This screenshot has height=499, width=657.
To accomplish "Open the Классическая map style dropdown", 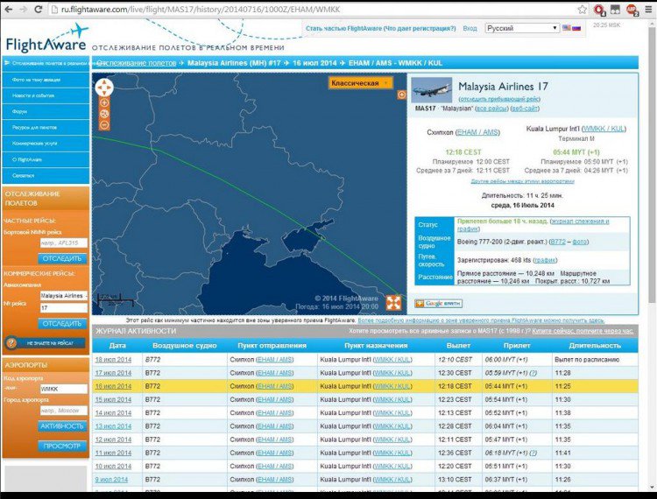I will tap(360, 83).
